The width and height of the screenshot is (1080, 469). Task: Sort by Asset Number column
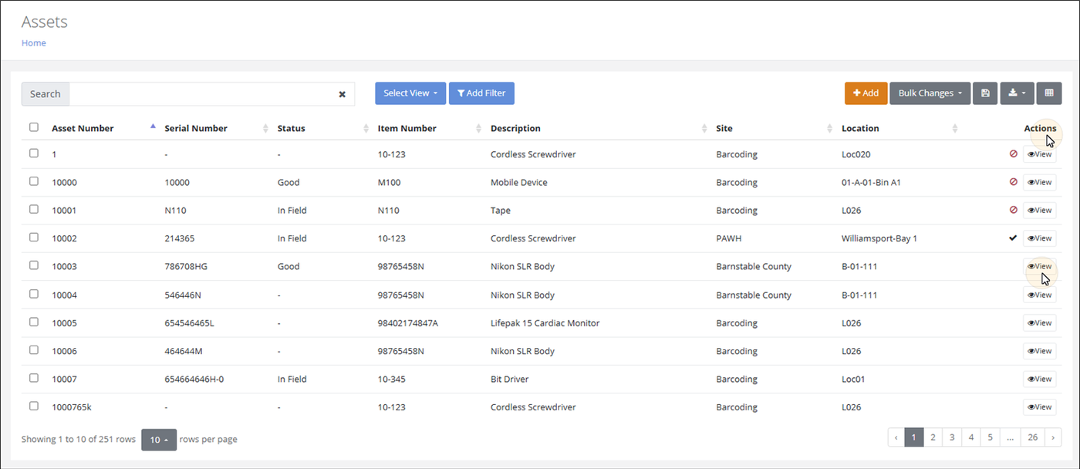click(83, 128)
